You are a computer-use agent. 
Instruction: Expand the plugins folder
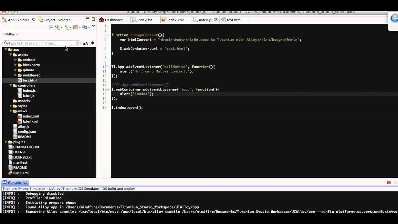click(x=6, y=142)
